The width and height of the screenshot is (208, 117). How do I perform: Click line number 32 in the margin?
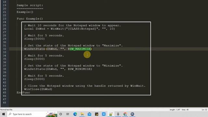tap(5, 49)
